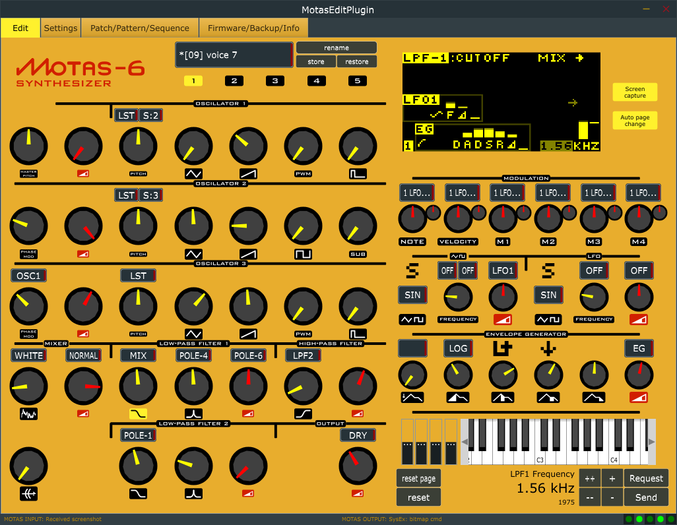Click feedback arrows icon under bottom-left knob

click(x=28, y=494)
